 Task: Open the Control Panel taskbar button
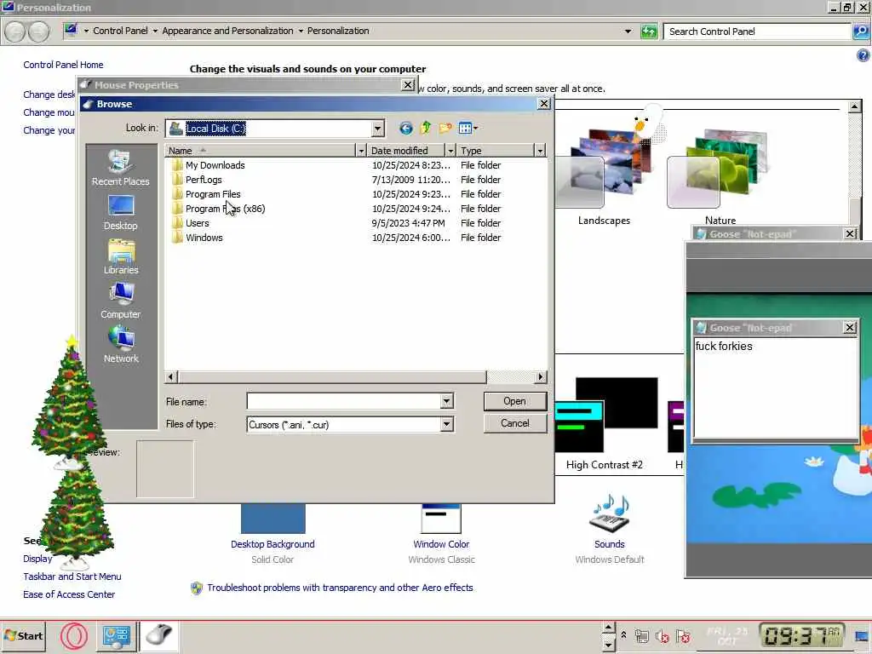click(x=116, y=636)
